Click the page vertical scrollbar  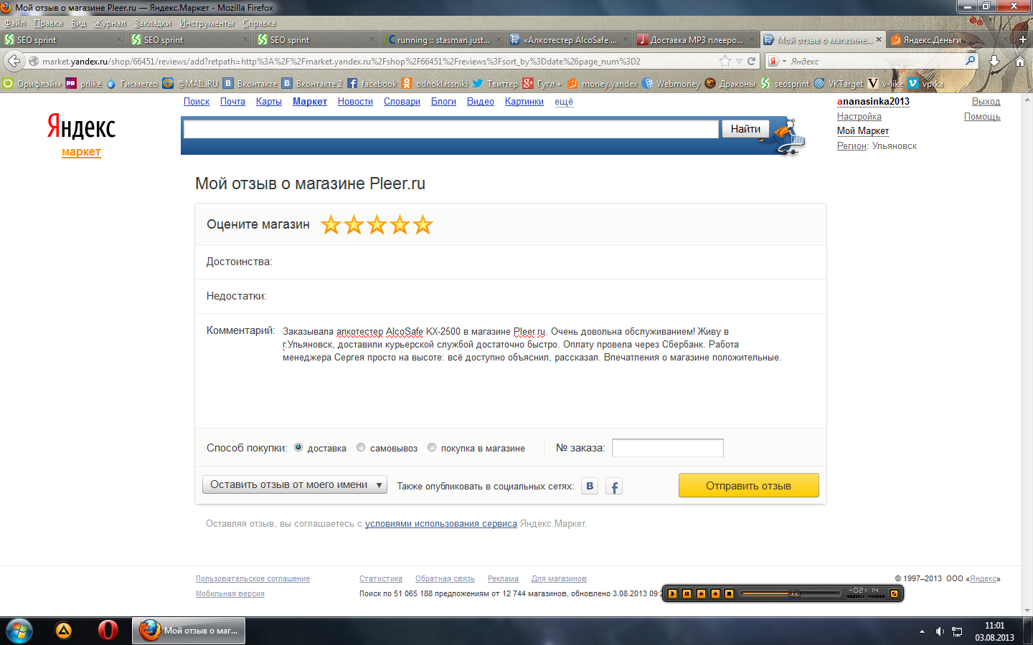1027,353
